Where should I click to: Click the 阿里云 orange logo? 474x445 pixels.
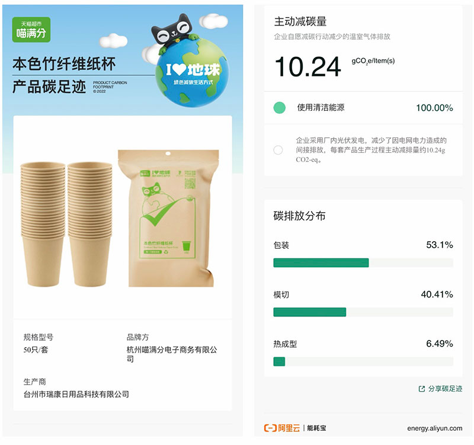pos(282,428)
